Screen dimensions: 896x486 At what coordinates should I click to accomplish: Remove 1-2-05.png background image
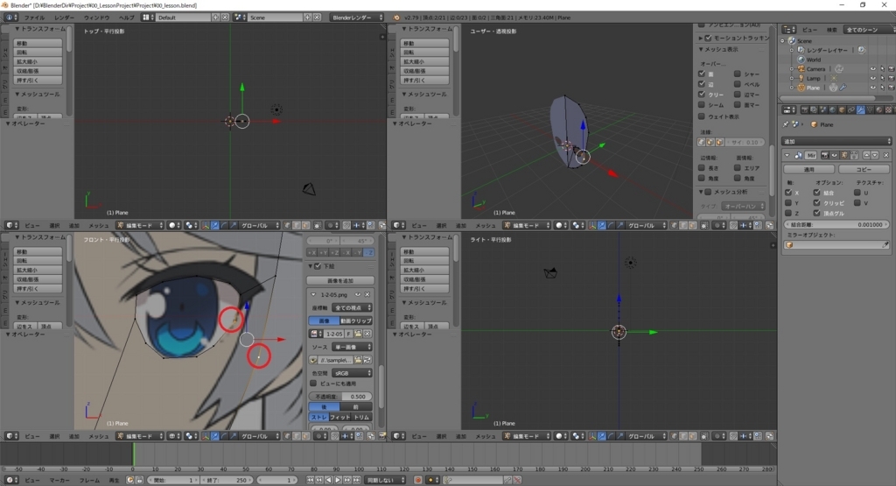367,294
